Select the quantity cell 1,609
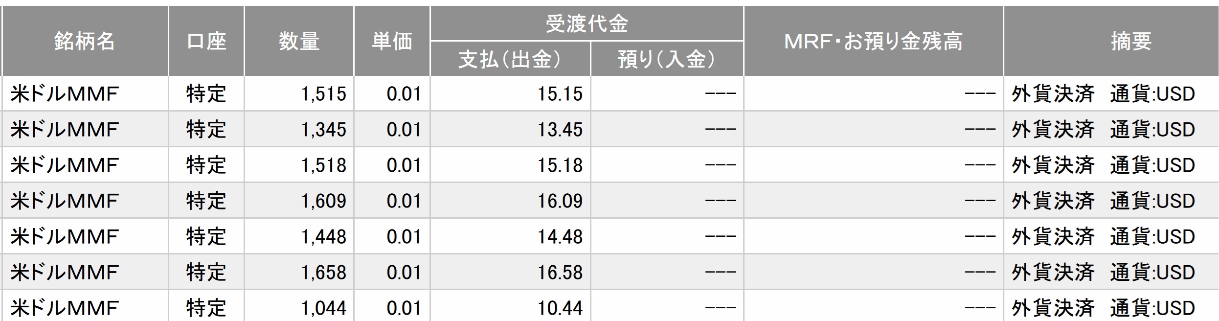Screen dimensions: 1219x321 (x=323, y=201)
